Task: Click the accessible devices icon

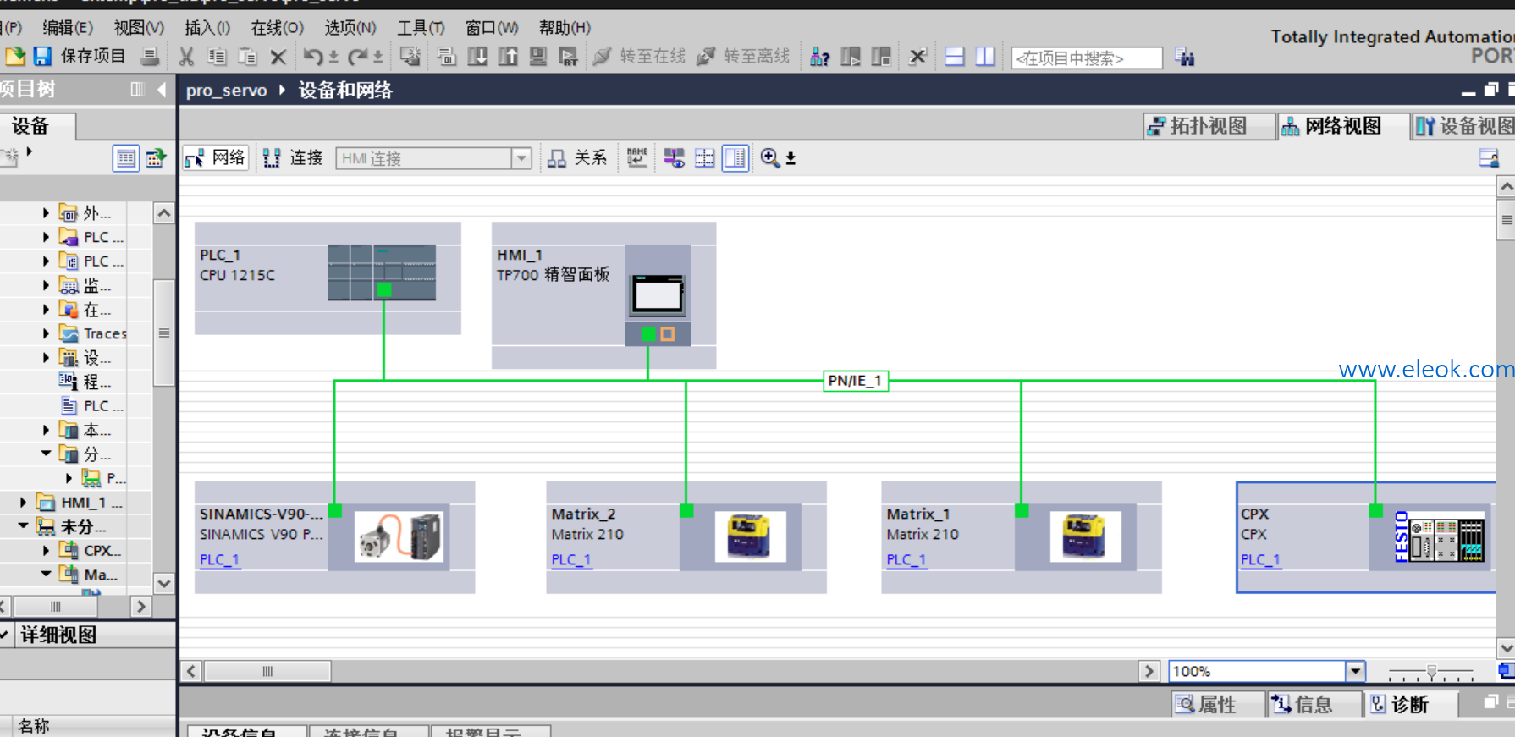Action: click(819, 57)
